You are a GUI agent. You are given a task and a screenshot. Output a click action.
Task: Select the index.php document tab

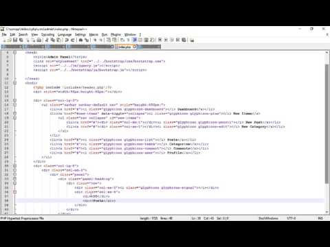coord(125,47)
